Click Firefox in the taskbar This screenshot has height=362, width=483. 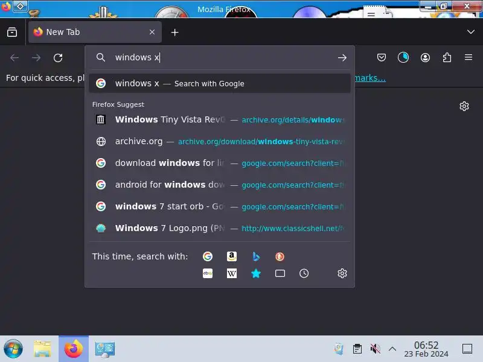[74, 349]
